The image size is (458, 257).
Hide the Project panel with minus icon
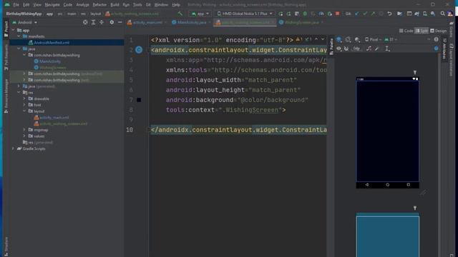tap(120, 22)
